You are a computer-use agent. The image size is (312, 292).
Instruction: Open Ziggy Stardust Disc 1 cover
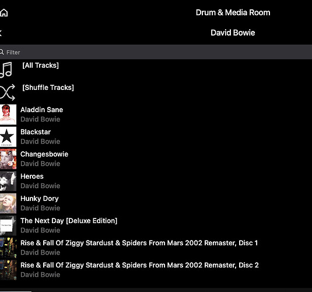8,248
